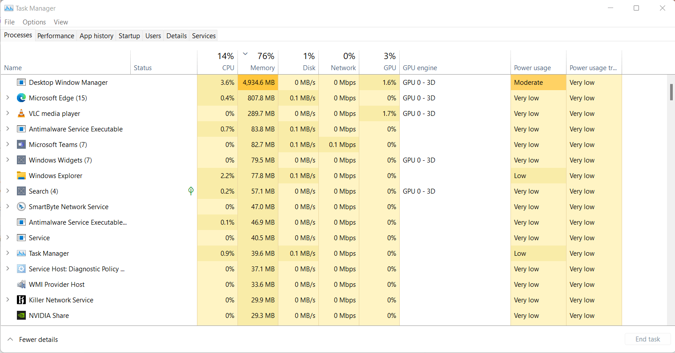Sort by the Disk column header

298,62
